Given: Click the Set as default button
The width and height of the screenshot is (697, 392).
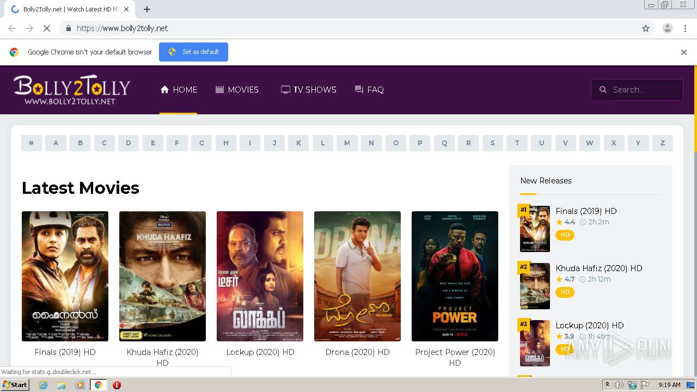Looking at the screenshot, I should click(193, 52).
